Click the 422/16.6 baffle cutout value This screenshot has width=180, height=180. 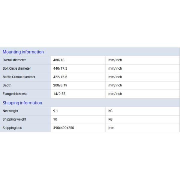[60, 77]
